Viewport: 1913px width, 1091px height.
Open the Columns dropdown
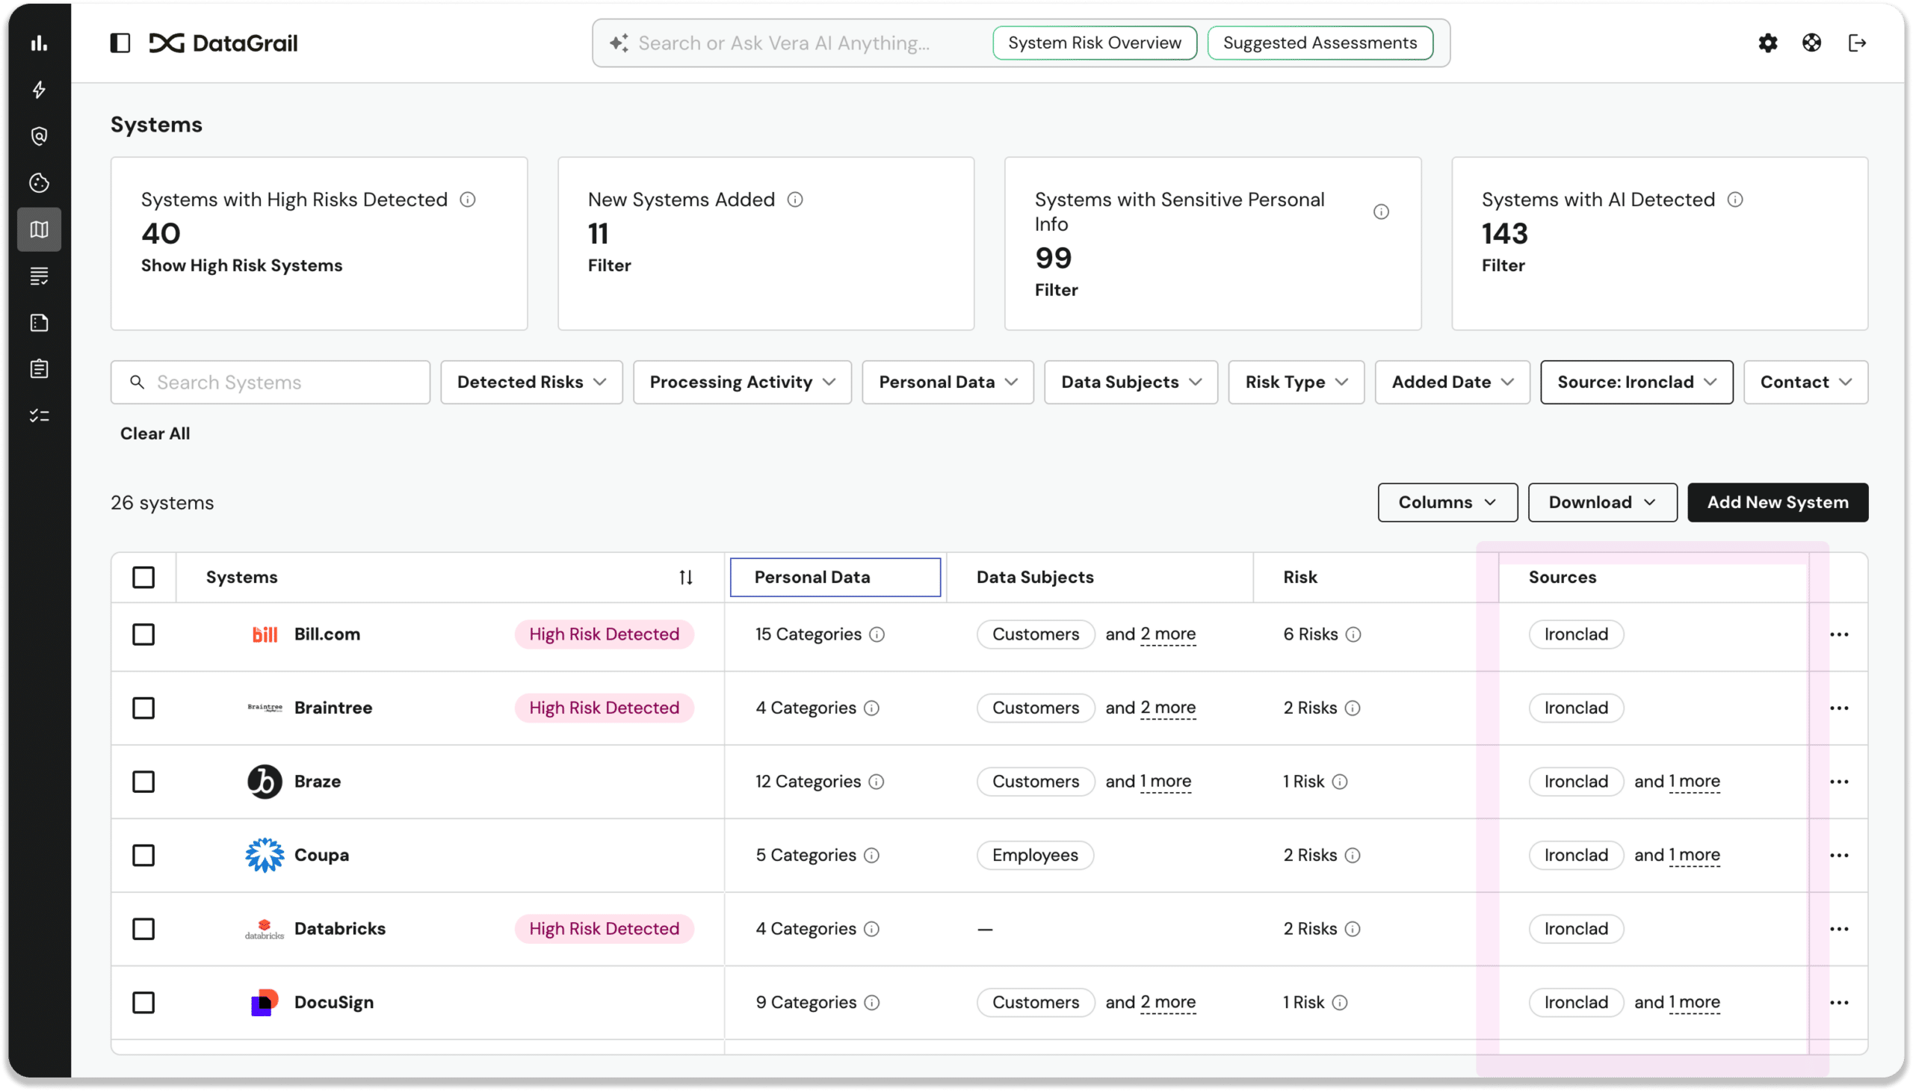point(1447,502)
